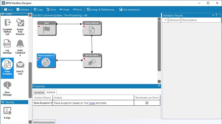Click the canvas scroll-up arrow
The width and height of the screenshot is (222, 124).
pos(159,19)
